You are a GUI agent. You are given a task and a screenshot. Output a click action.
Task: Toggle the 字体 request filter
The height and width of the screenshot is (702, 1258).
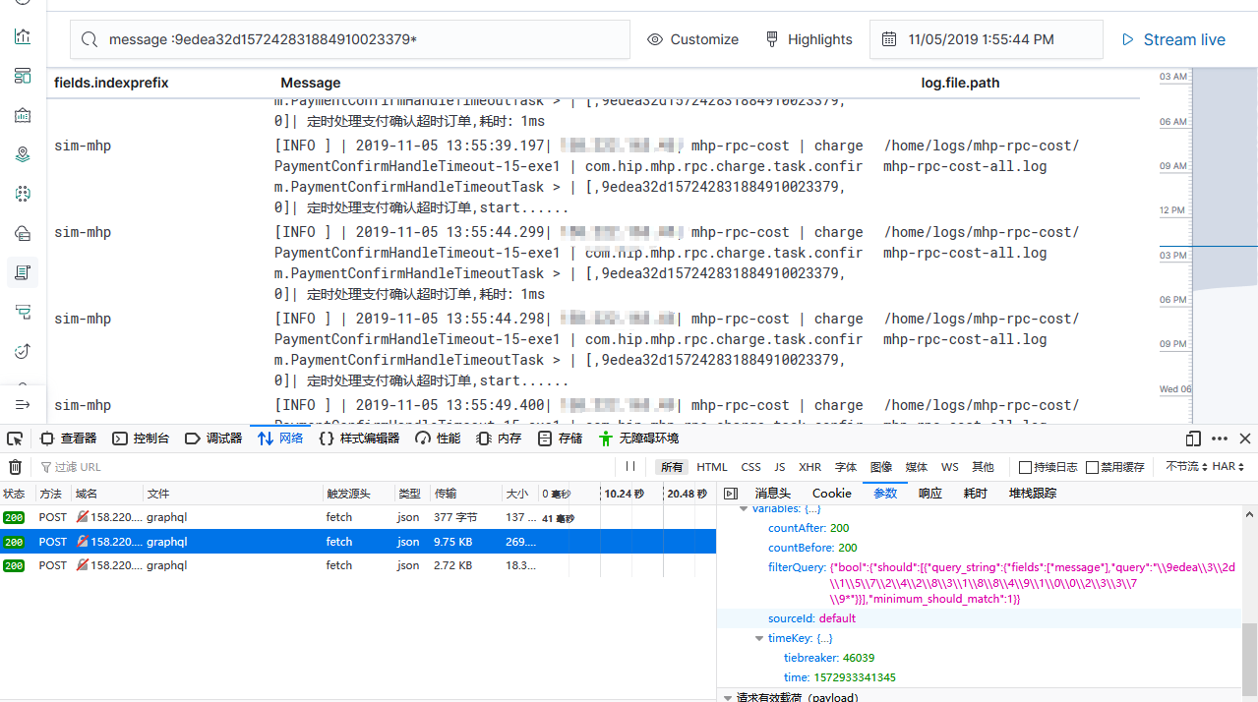pos(846,467)
